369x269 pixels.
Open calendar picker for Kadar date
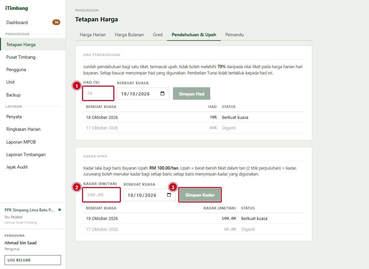tap(169, 195)
